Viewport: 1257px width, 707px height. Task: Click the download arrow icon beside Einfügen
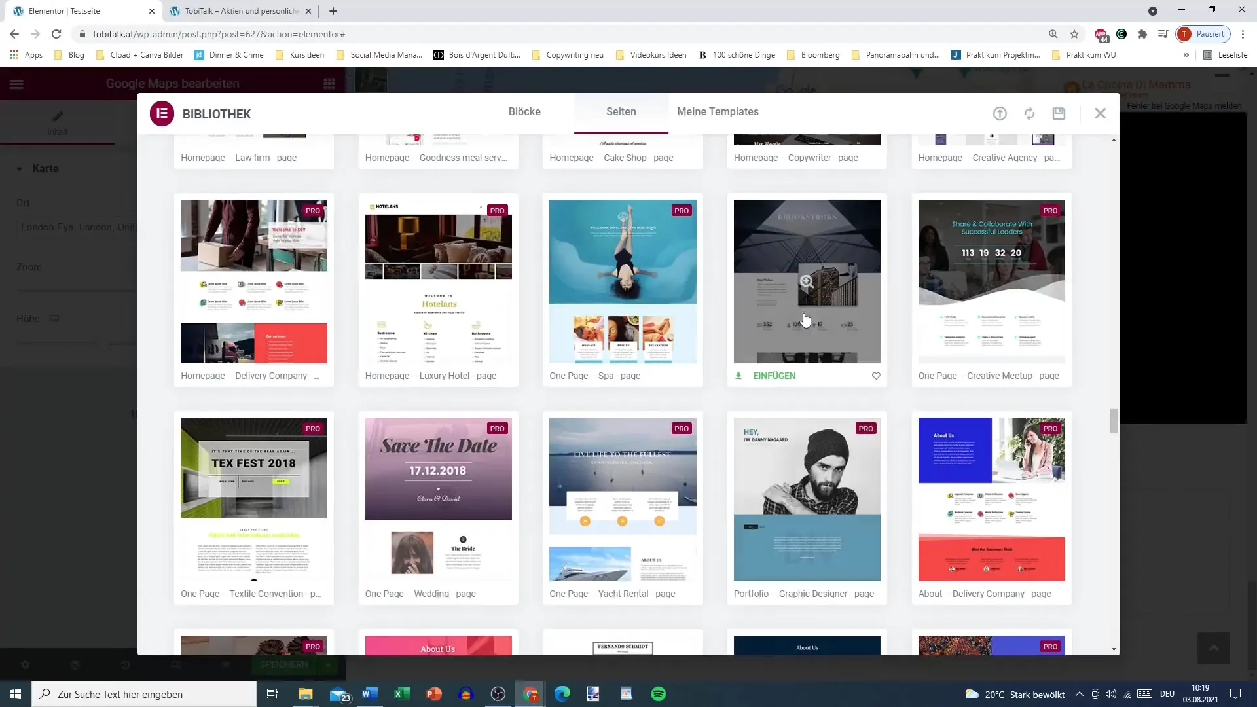738,376
